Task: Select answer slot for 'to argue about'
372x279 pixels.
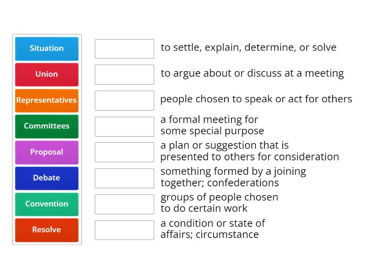Action: point(124,74)
